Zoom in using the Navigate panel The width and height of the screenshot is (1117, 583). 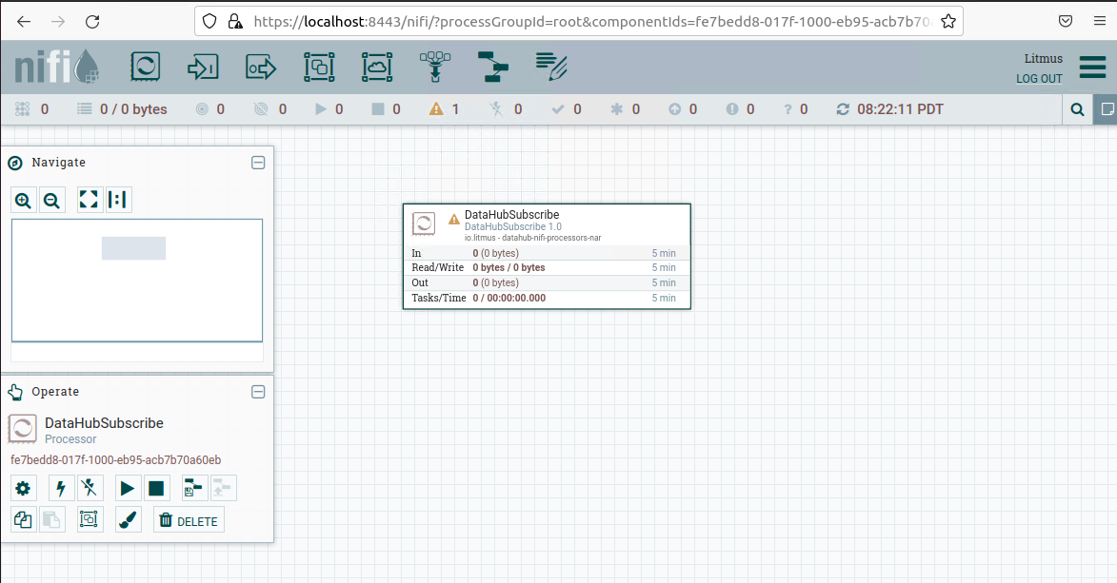tap(24, 200)
